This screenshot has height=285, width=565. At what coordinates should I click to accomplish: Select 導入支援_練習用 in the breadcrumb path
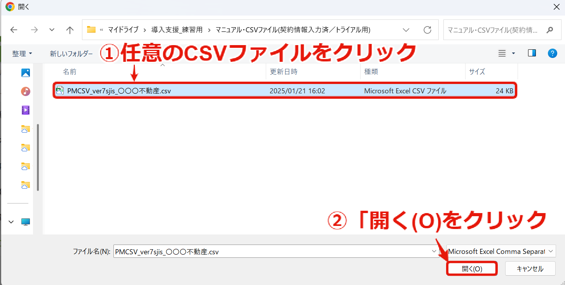177,30
